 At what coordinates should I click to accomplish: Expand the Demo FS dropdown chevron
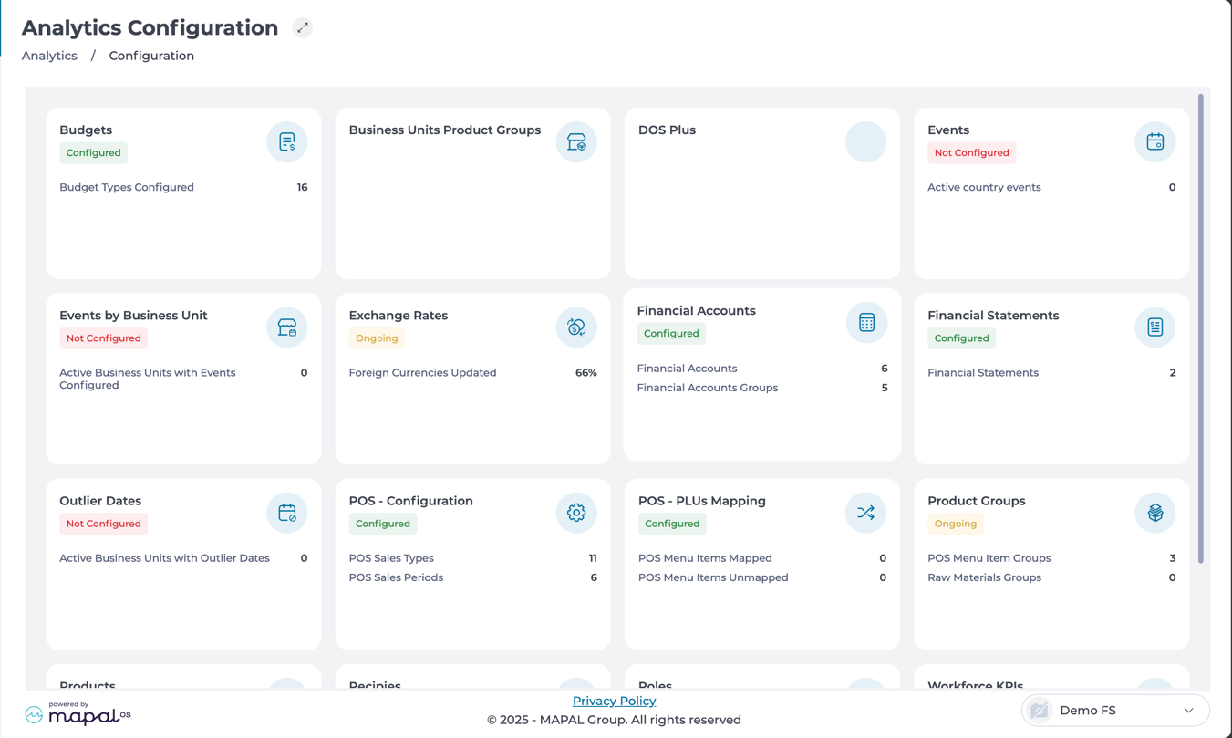click(1188, 711)
